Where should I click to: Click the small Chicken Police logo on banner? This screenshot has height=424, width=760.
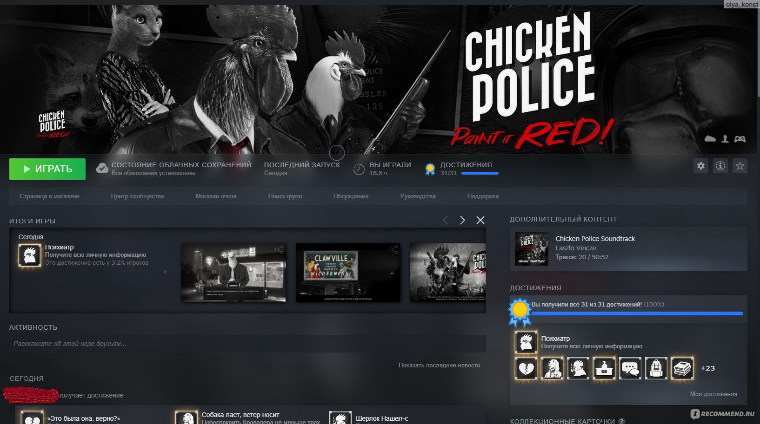[53, 124]
